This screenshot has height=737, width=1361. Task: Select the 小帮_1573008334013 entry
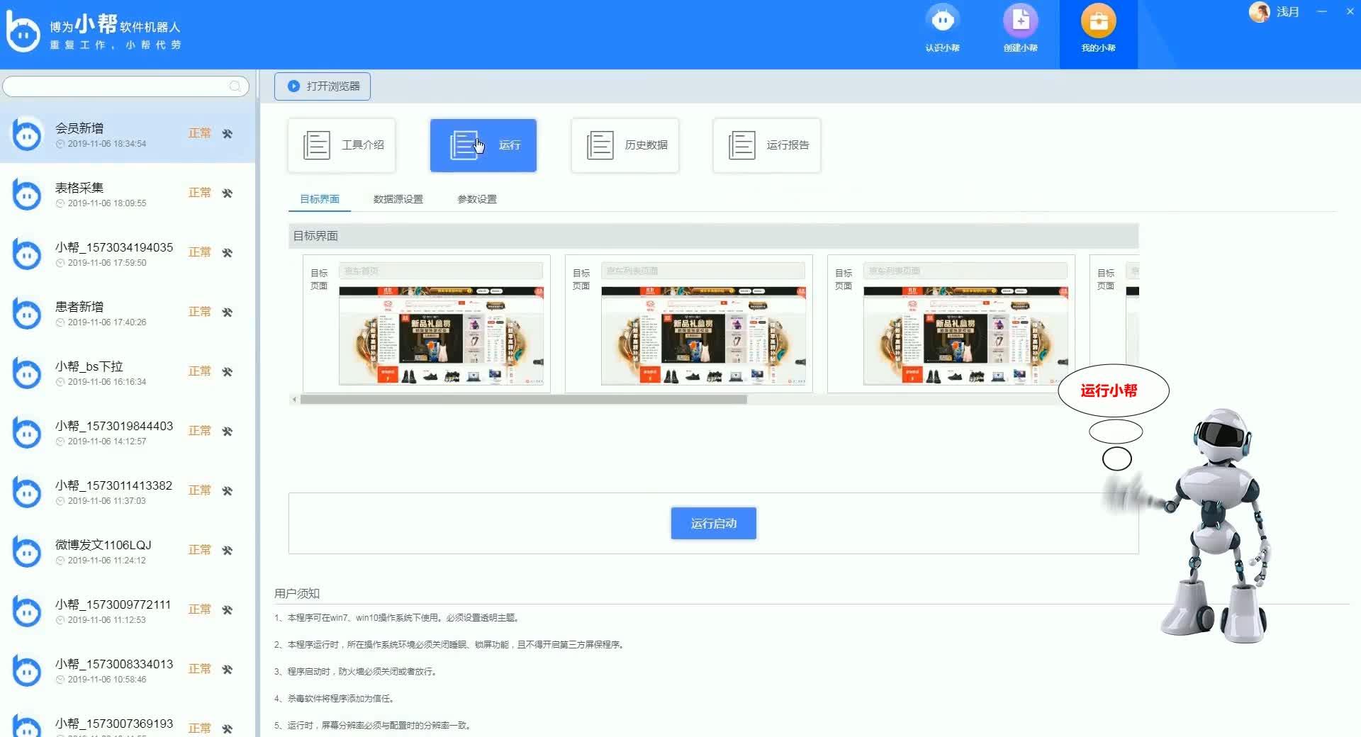point(128,670)
